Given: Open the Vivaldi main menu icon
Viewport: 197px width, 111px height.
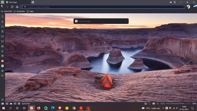Looking at the screenshot, I should [2, 2].
